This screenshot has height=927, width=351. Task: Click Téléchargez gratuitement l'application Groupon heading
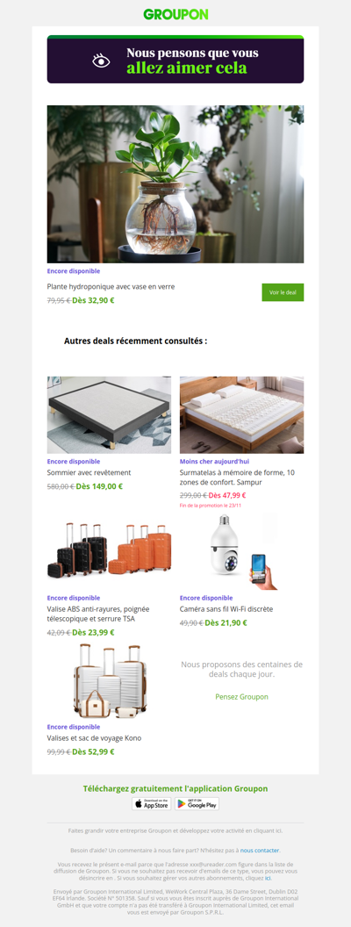point(175,788)
